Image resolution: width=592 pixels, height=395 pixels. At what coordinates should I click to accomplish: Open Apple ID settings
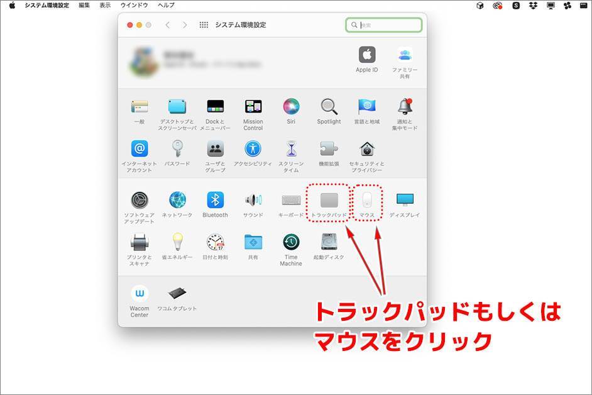click(x=367, y=55)
